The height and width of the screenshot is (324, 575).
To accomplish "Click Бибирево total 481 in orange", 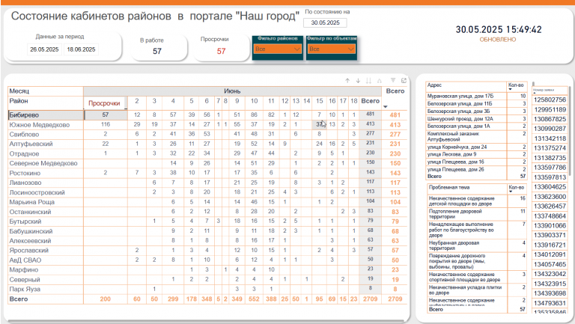I will click(395, 115).
